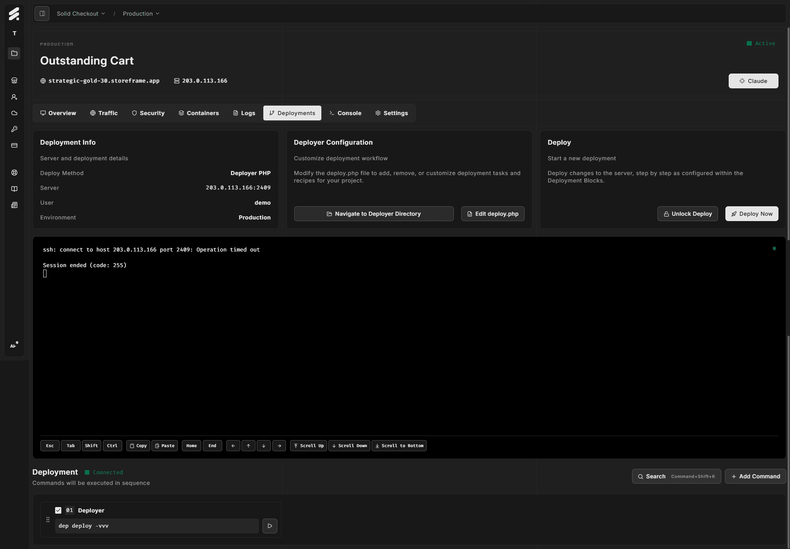Click the Unlock Deploy button
Screen dimensions: 790x549
[x=688, y=214]
